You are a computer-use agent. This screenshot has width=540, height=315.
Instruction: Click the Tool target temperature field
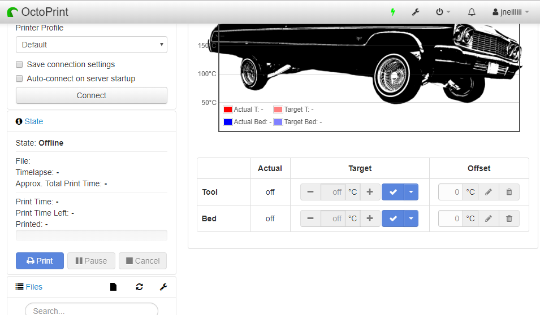click(332, 192)
